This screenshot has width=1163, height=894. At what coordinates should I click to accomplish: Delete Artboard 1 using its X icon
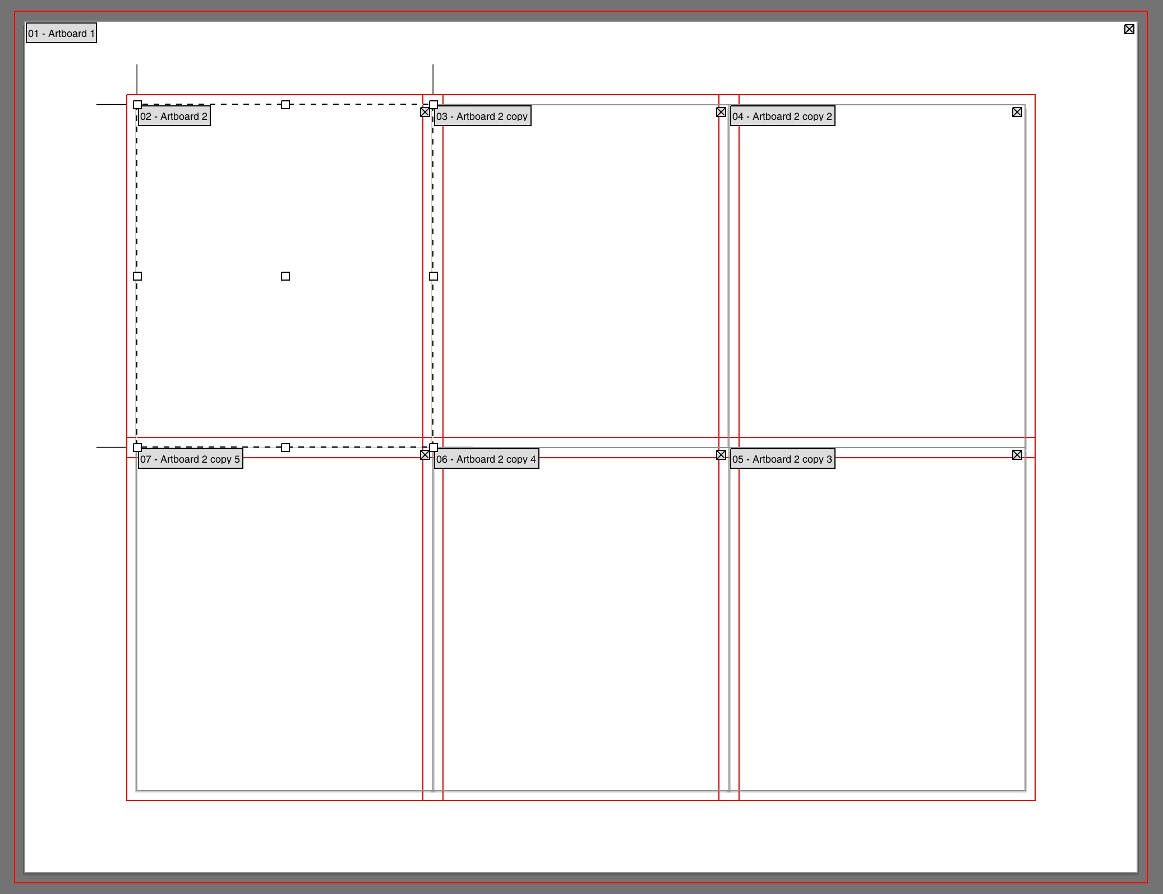click(1129, 29)
